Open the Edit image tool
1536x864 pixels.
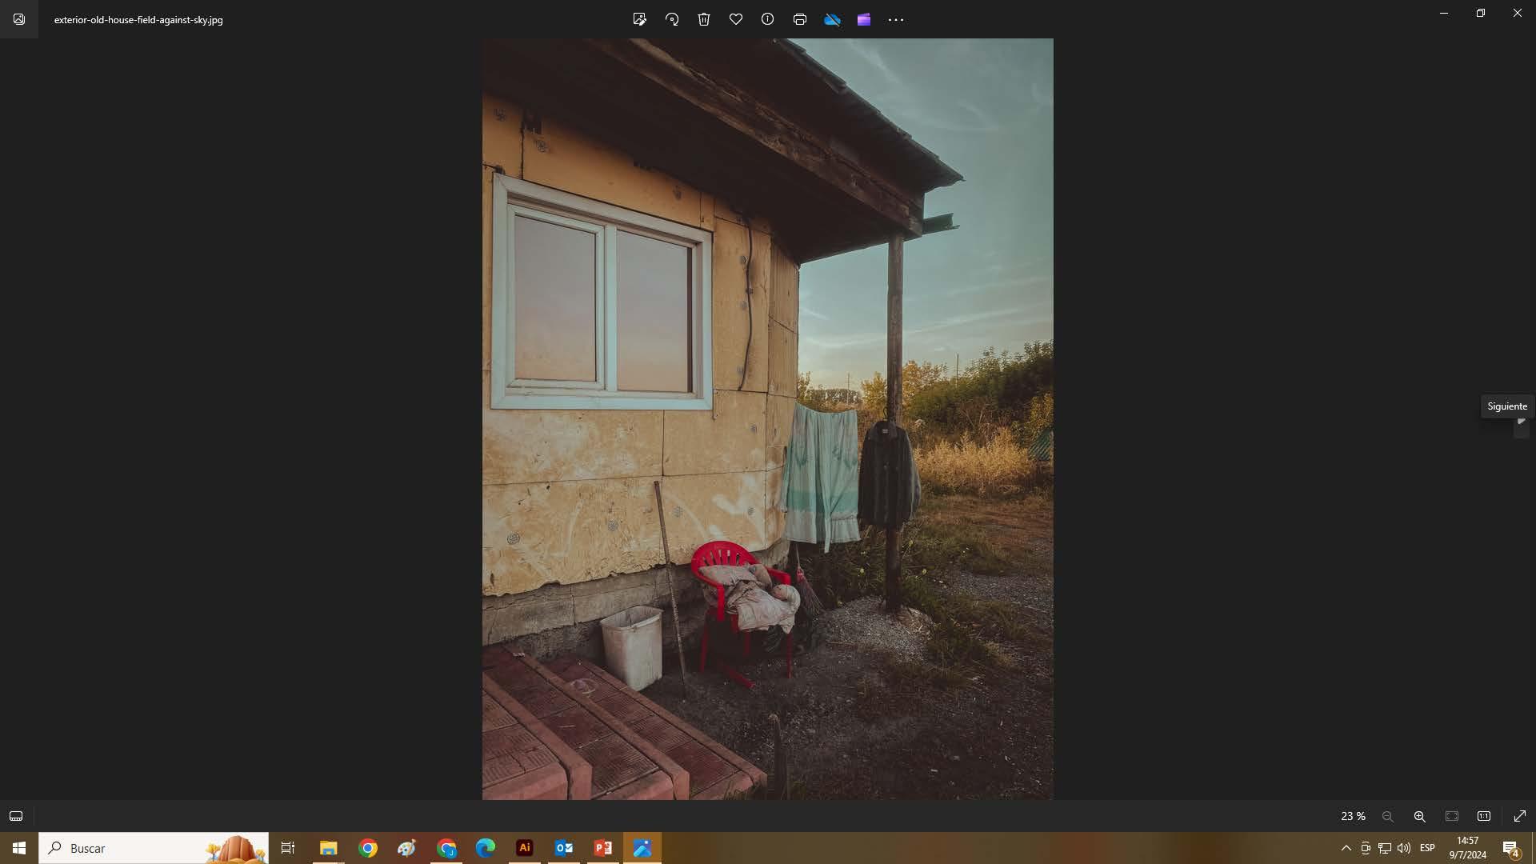coord(639,19)
